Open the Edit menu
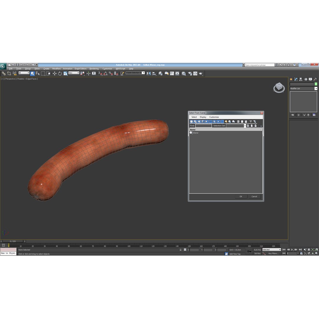319x319 pixels. 11,69
